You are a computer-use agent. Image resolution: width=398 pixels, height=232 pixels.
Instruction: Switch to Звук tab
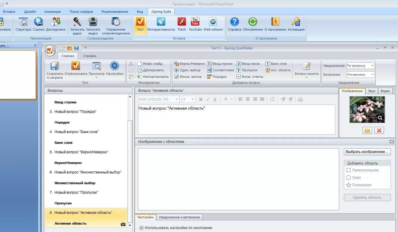click(372, 91)
